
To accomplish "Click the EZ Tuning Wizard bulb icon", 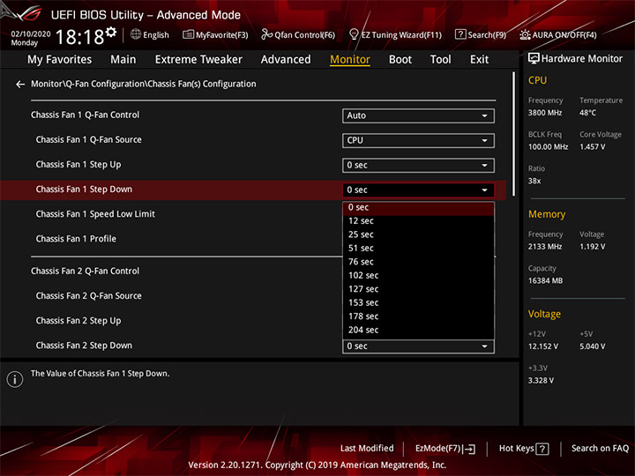I will point(354,34).
